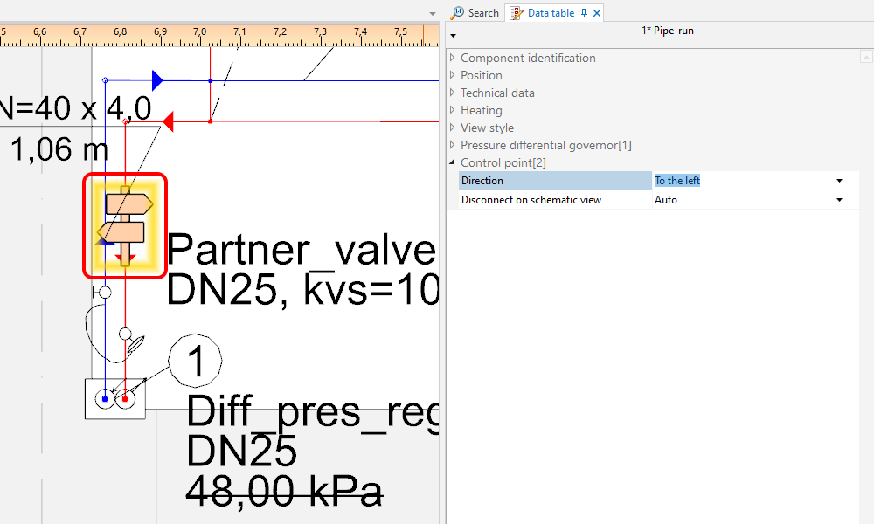Image resolution: width=874 pixels, height=524 pixels.
Task: Click the red return flow direction arrow
Action: click(x=169, y=121)
